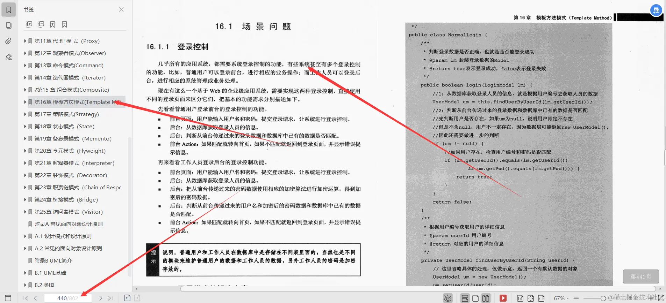The width and height of the screenshot is (666, 303).
Task: Open the blue floating assistant icon
Action: [656, 10]
